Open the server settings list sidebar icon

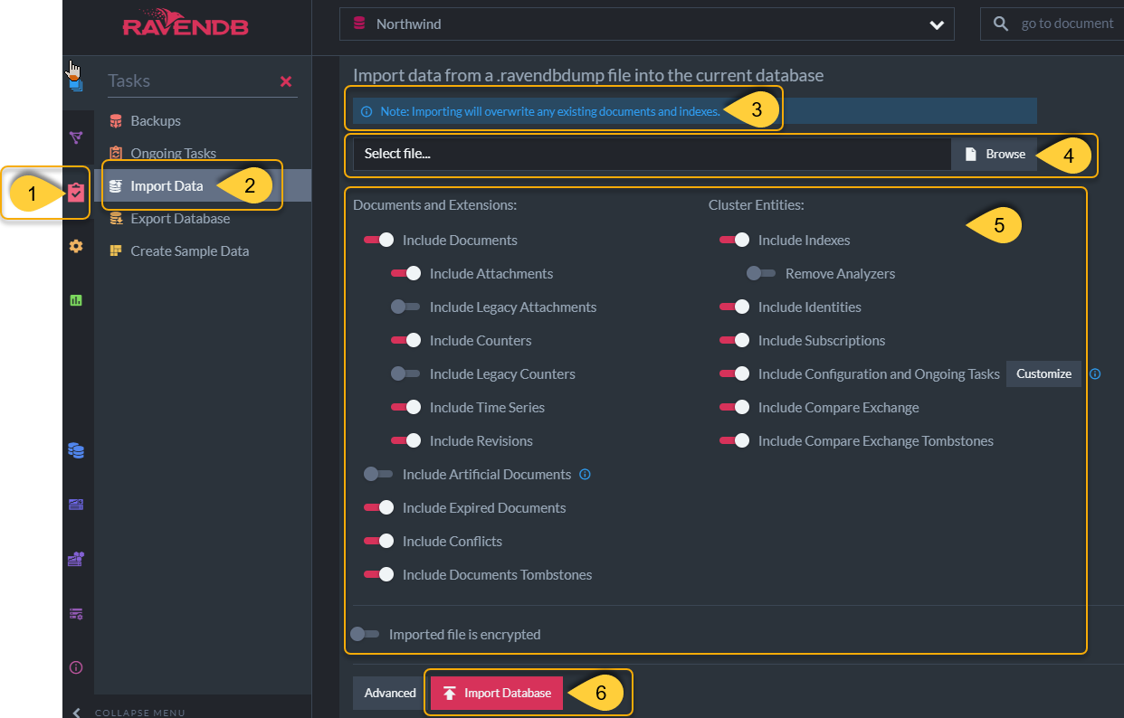point(76,614)
